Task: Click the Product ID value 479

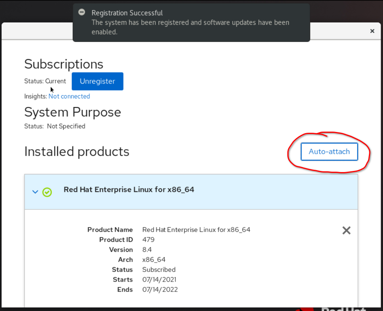Action: point(149,240)
